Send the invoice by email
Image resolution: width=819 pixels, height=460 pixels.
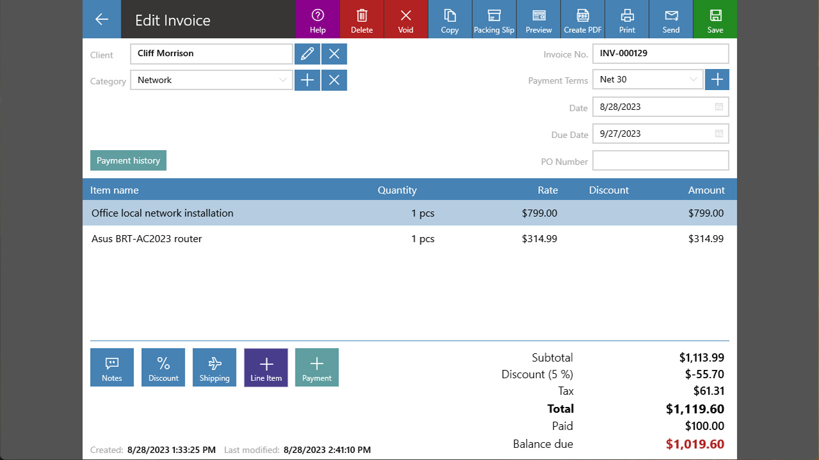click(x=671, y=19)
